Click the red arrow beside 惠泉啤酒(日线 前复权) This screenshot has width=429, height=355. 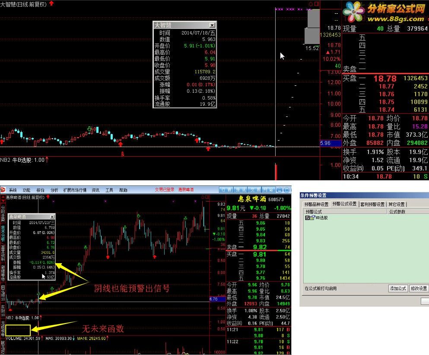click(x=48, y=197)
